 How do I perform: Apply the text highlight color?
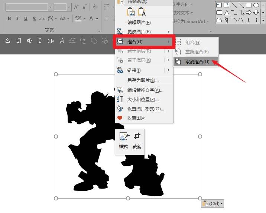pyautogui.click(x=78, y=18)
